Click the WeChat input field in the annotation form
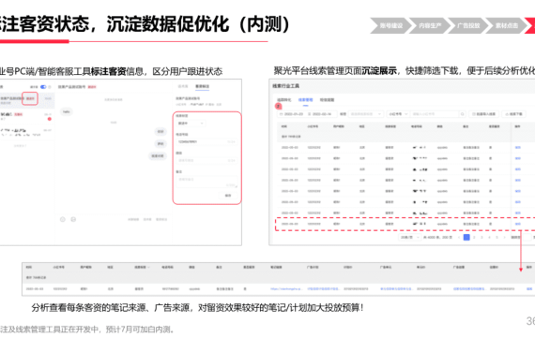The height and width of the screenshot is (337, 535). pos(206,160)
